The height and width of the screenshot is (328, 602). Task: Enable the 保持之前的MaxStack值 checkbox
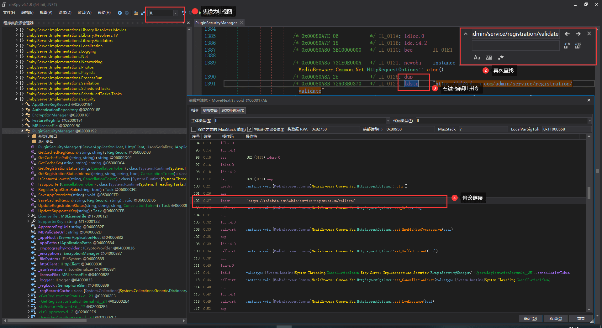click(x=193, y=129)
